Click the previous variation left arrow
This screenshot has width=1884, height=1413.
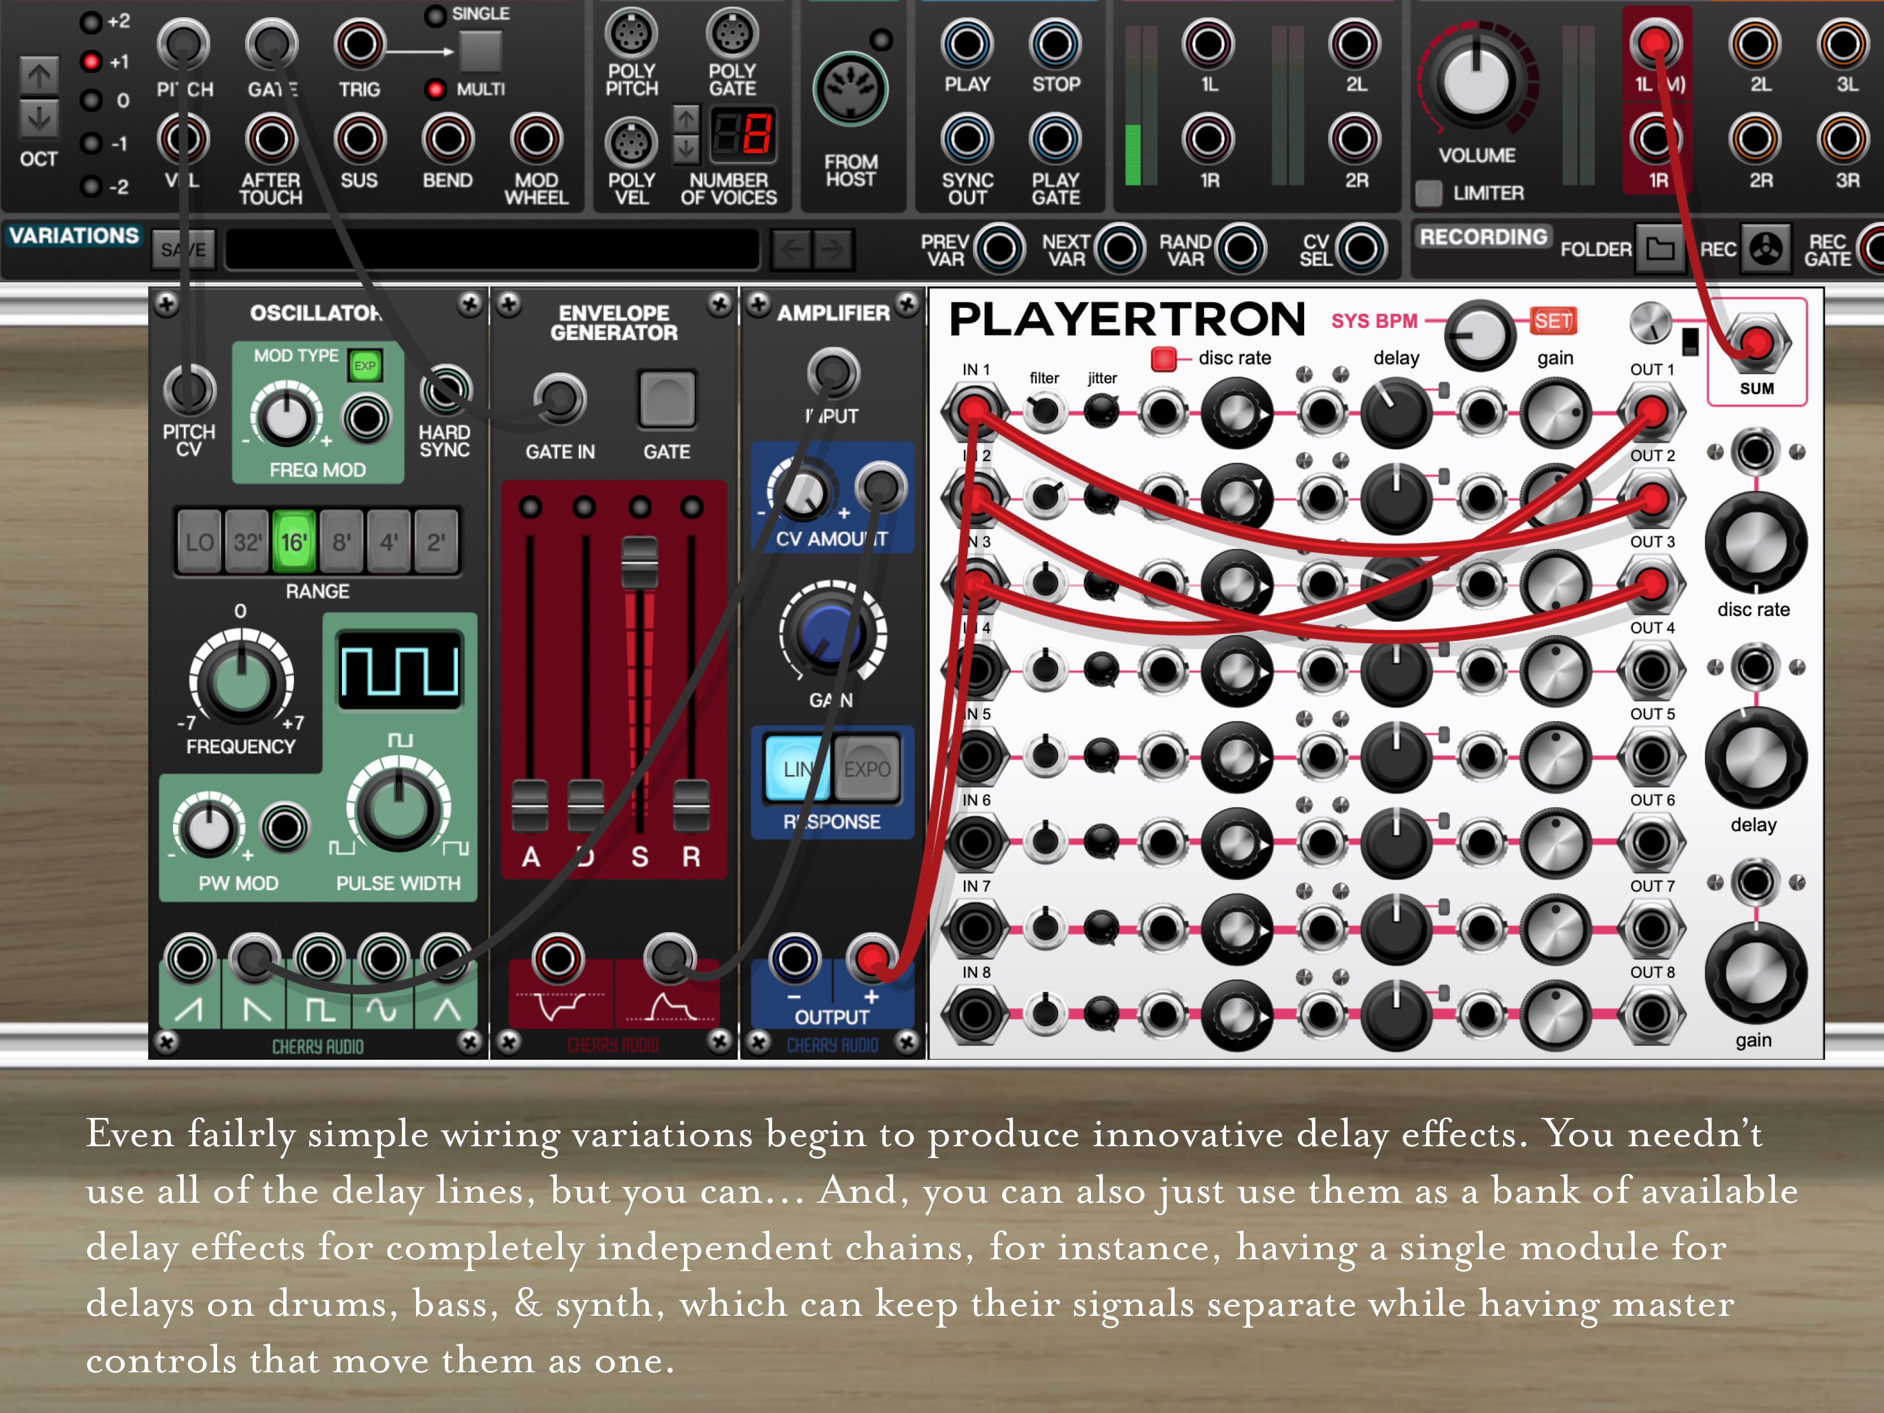791,250
